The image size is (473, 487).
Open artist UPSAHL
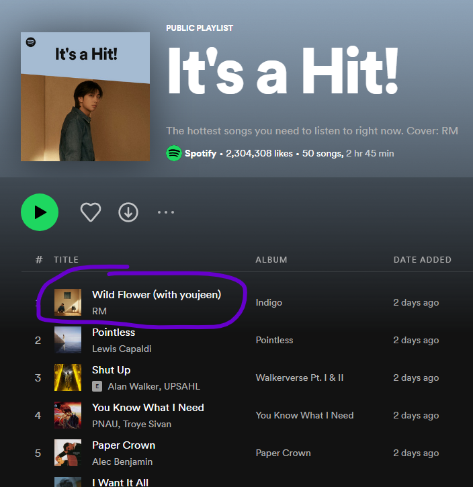pos(182,386)
